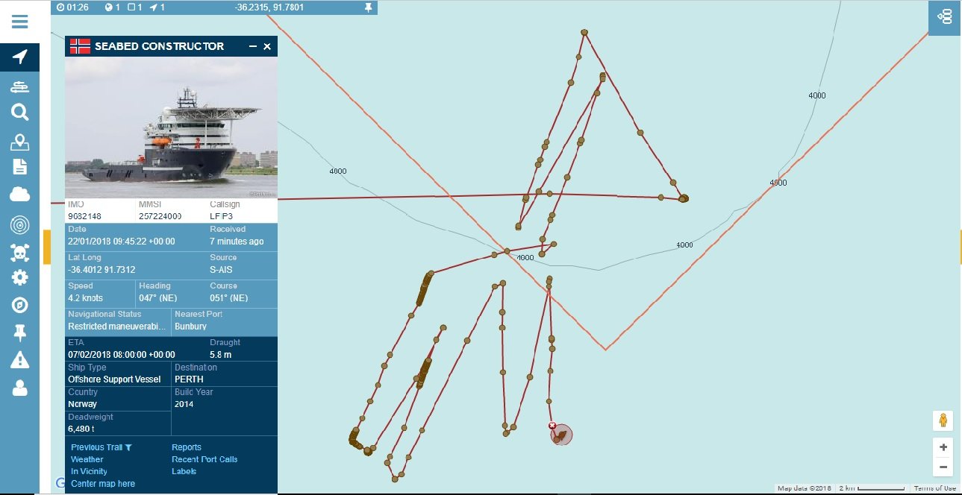962x495 pixels.
Task: Open the Weather link
Action: pyautogui.click(x=87, y=459)
